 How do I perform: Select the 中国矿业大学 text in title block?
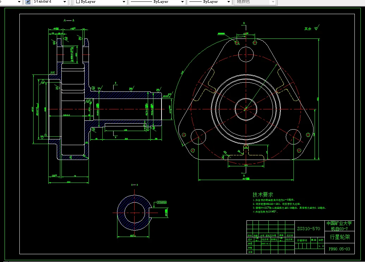tap(339, 223)
